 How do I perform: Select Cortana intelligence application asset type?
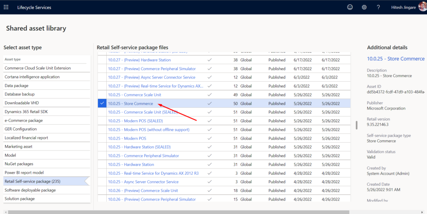click(47, 77)
